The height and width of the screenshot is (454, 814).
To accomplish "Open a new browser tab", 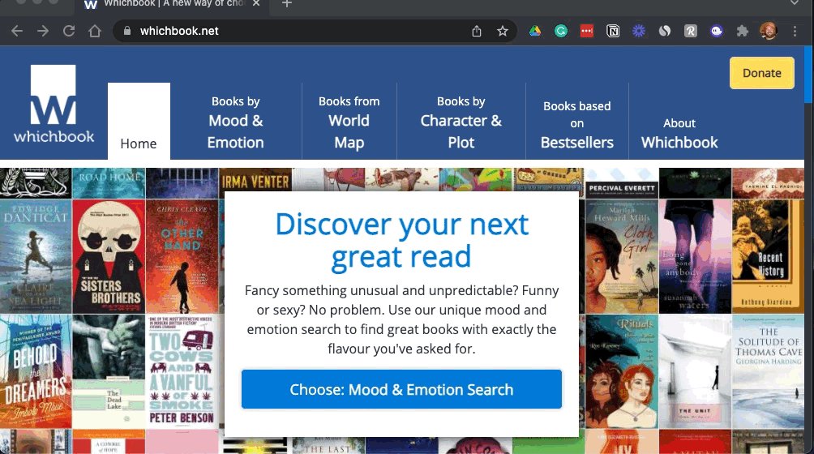I will click(x=286, y=3).
